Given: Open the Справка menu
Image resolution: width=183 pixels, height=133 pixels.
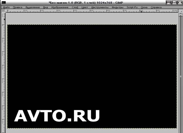Looking at the screenshot, I should click(x=156, y=7).
